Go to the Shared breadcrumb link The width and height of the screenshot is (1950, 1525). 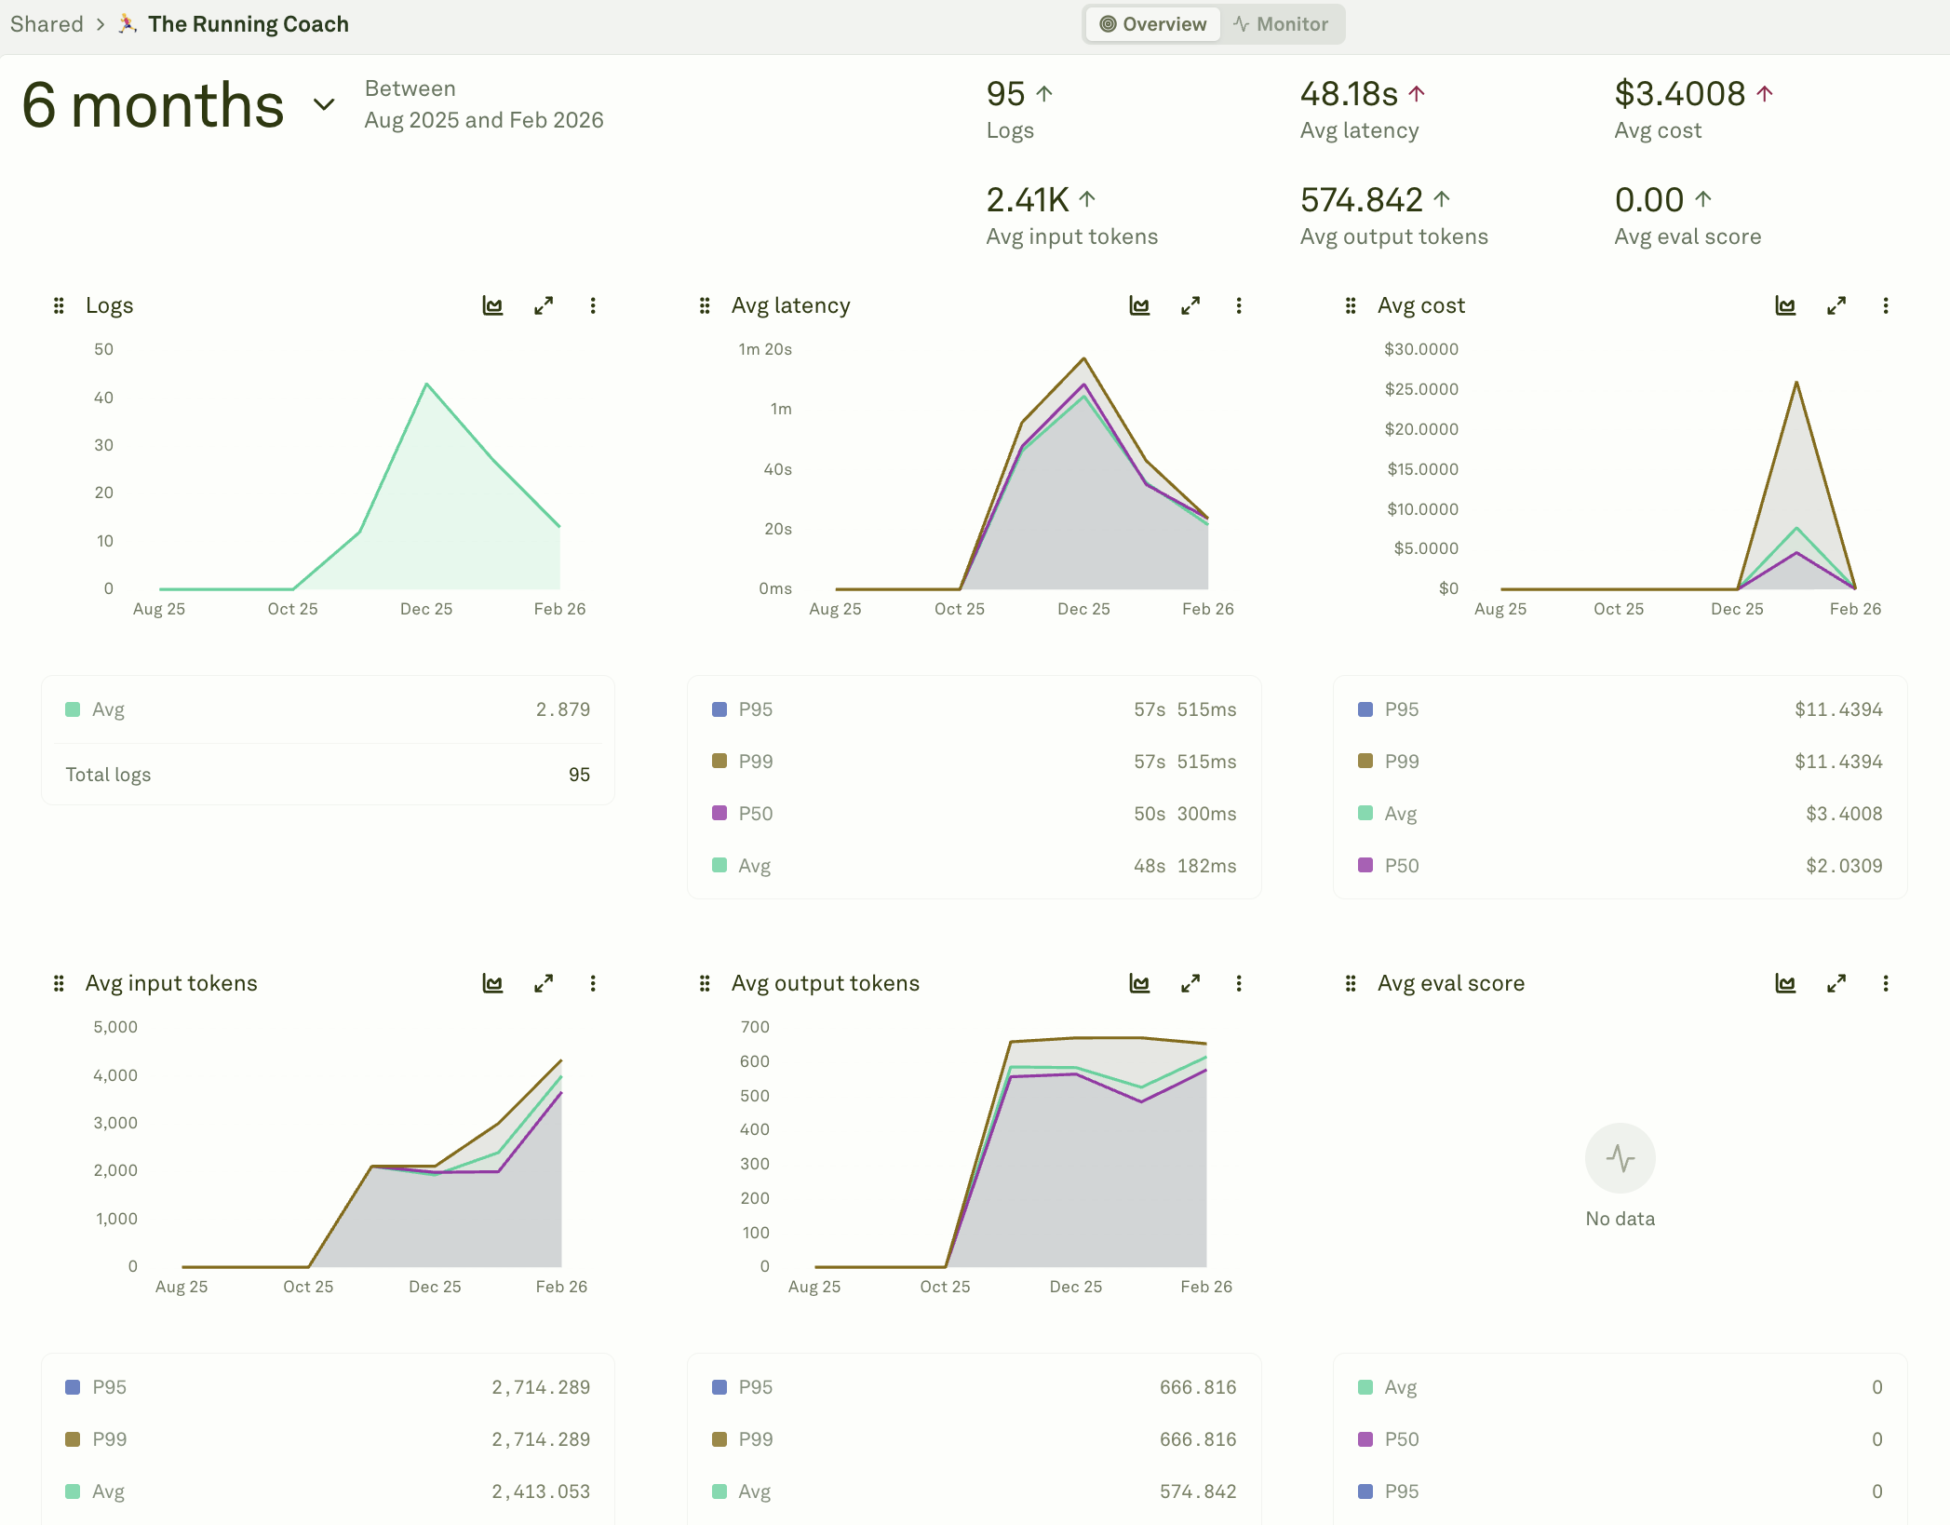coord(47,24)
